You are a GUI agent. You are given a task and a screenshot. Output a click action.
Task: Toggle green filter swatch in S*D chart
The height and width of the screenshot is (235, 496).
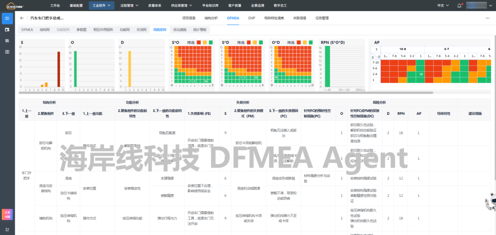[x=261, y=42]
